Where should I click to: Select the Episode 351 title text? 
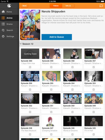click(48, 106)
